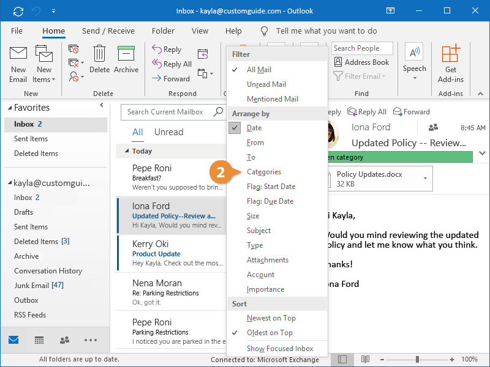Screen dimensions: 490x367
Task: Click the Meeting reply icon
Action: [x=203, y=54]
